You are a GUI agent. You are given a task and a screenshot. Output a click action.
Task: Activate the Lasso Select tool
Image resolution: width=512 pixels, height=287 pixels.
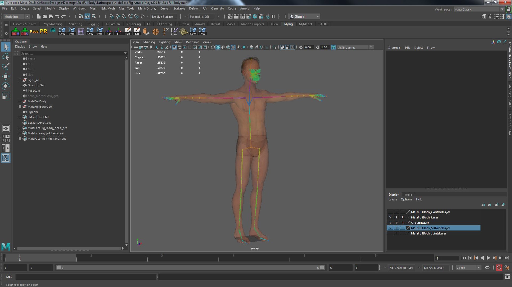click(6, 57)
